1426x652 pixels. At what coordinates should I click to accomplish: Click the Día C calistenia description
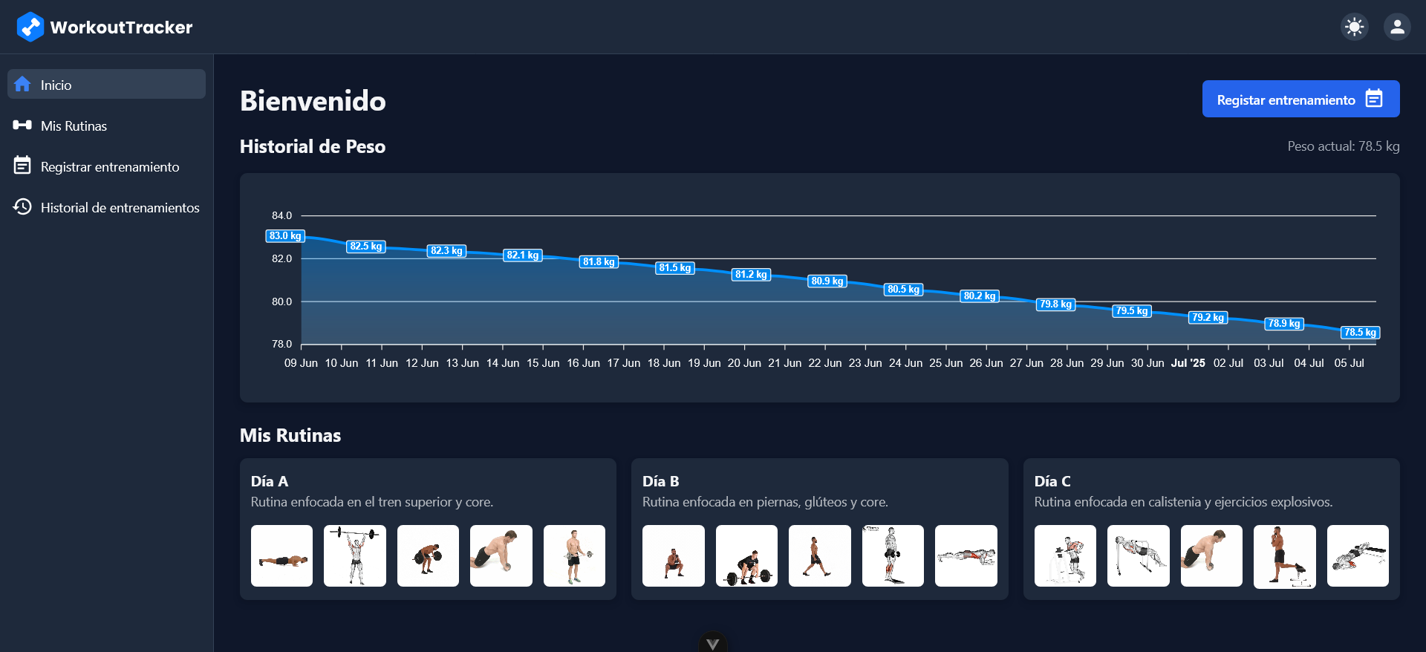click(1183, 502)
